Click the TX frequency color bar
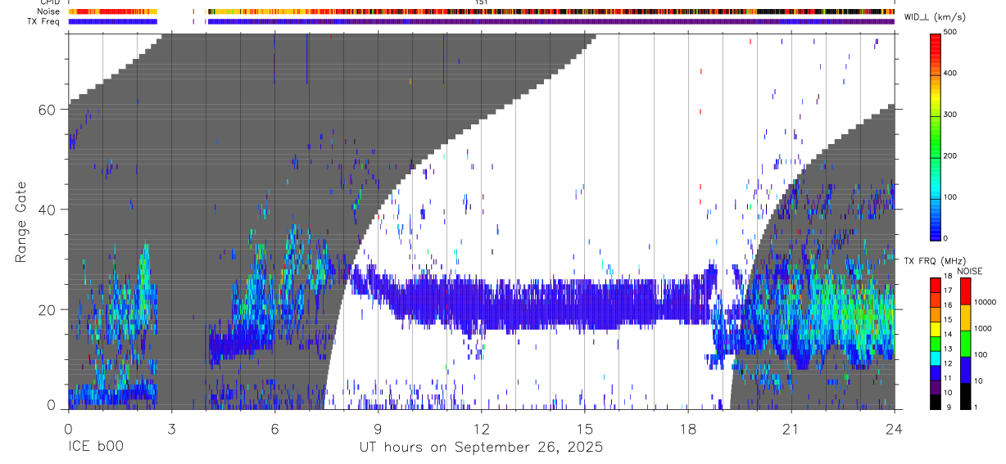The width and height of the screenshot is (1006, 464). 936,344
